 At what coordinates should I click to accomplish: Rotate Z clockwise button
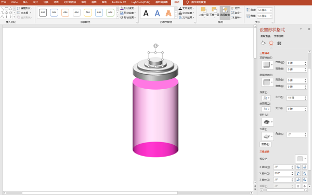tap(298, 180)
